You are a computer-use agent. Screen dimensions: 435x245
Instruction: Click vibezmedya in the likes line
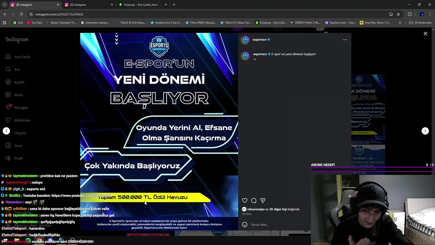(256, 209)
